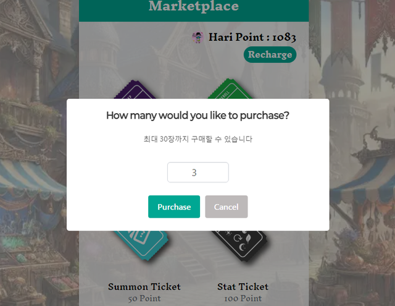
Task: Click the Stat Ticket label
Action: point(243,287)
